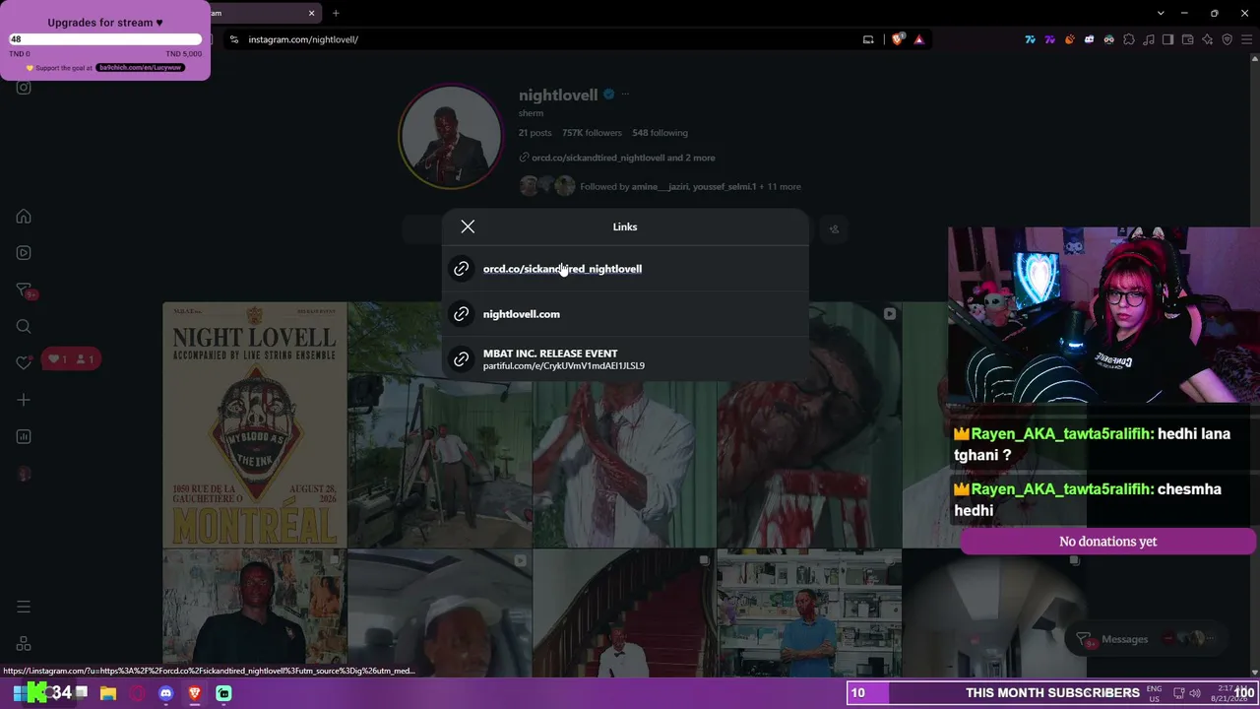Click the 'Upgrades for stream' goal progress bar
The height and width of the screenshot is (709, 1260).
tap(105, 39)
